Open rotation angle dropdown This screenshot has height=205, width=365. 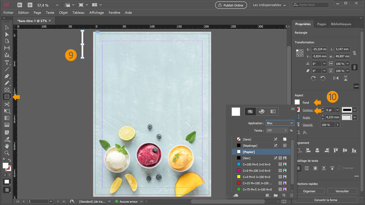pyautogui.click(x=324, y=64)
